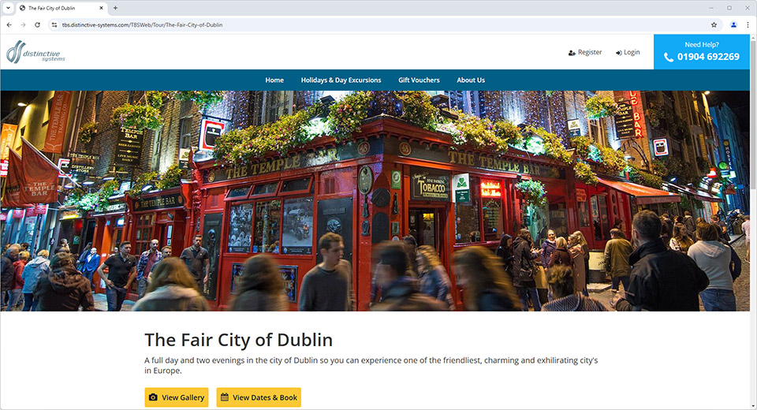Go to Home in the navigation bar
This screenshot has height=410, width=757.
274,80
